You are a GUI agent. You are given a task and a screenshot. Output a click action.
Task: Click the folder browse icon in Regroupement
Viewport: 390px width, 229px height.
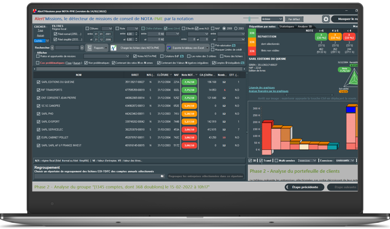tap(162, 176)
